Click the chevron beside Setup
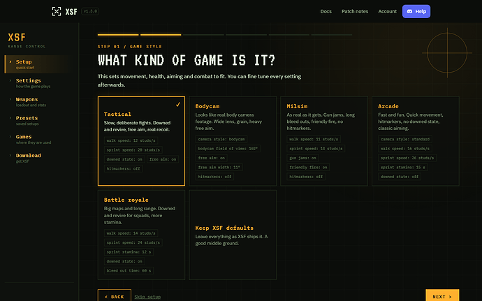The height and width of the screenshot is (301, 482). pos(10,61)
